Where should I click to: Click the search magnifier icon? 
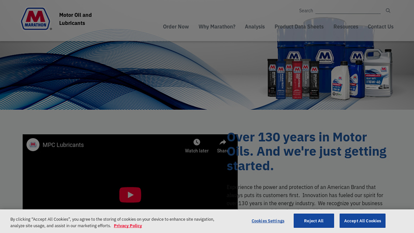click(x=388, y=10)
